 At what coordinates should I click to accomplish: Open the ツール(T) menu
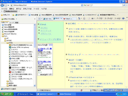point(36,9)
